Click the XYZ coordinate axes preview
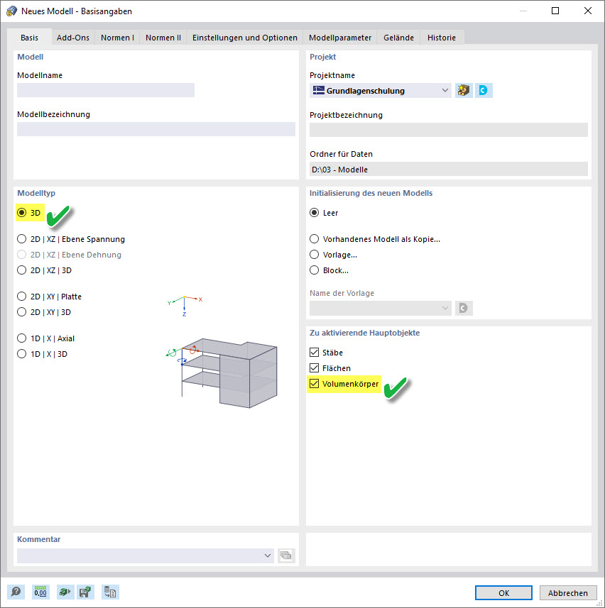Viewport: 605px width, 608px height. 185,306
